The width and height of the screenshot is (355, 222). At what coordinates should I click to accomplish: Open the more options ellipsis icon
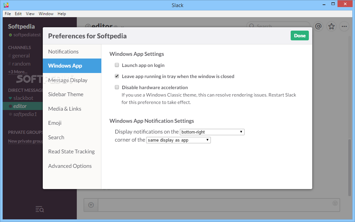pyautogui.click(x=344, y=27)
